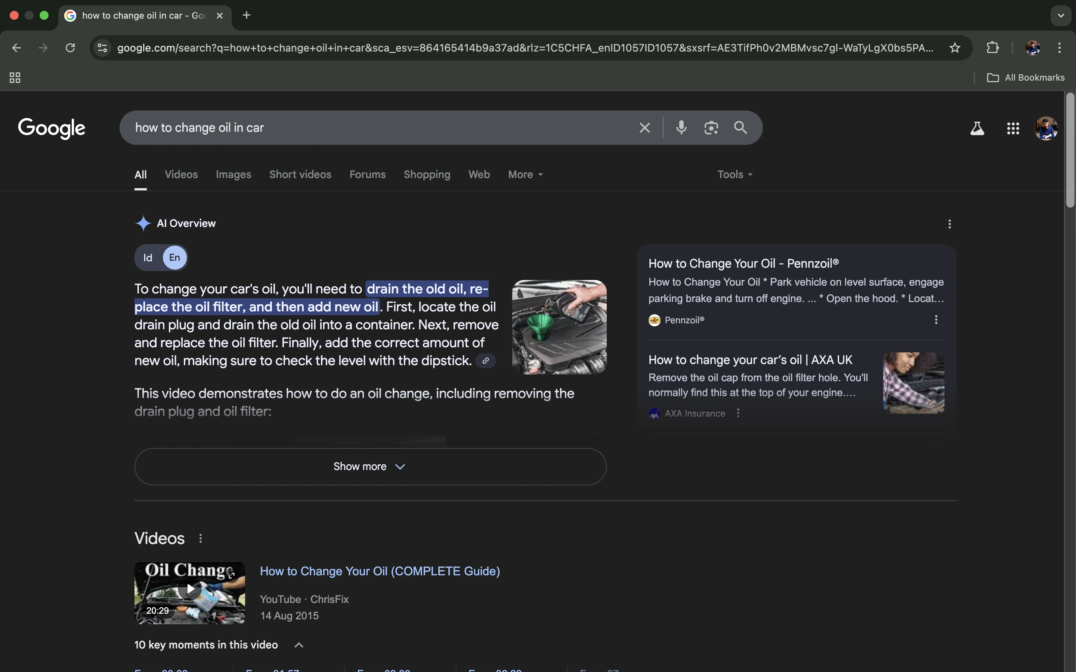The height and width of the screenshot is (672, 1076).
Task: Click the browser address bar URL
Action: click(525, 47)
